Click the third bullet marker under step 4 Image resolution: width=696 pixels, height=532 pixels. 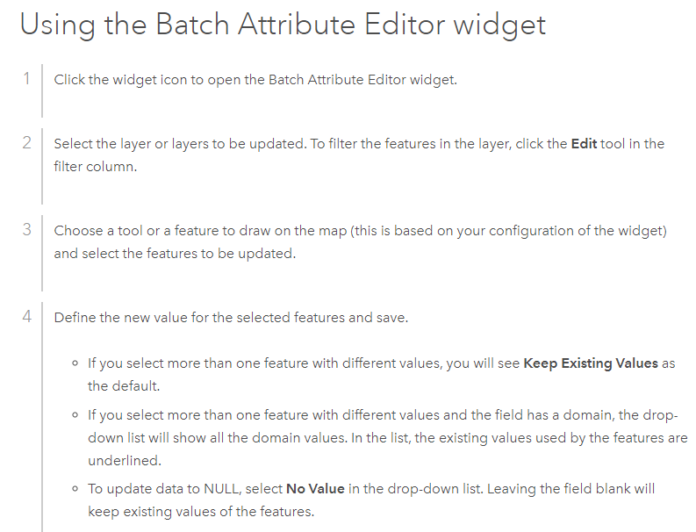(x=75, y=489)
